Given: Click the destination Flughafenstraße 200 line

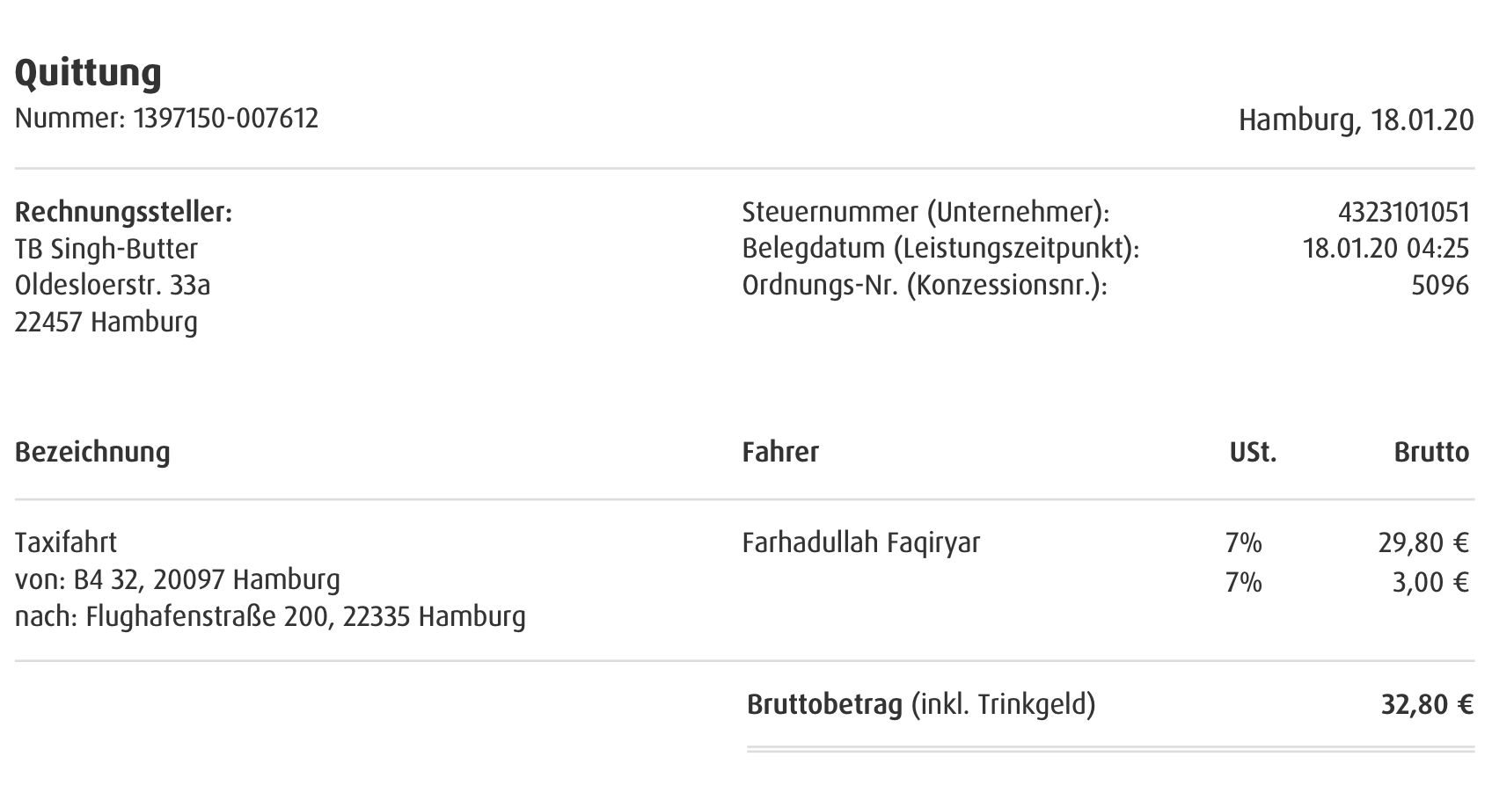Looking at the screenshot, I should point(270,616).
